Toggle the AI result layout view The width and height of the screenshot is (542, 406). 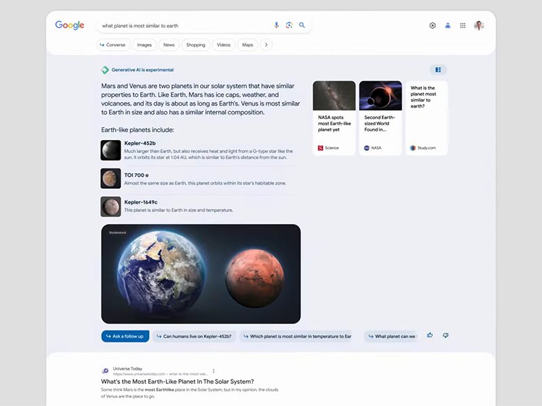[438, 70]
